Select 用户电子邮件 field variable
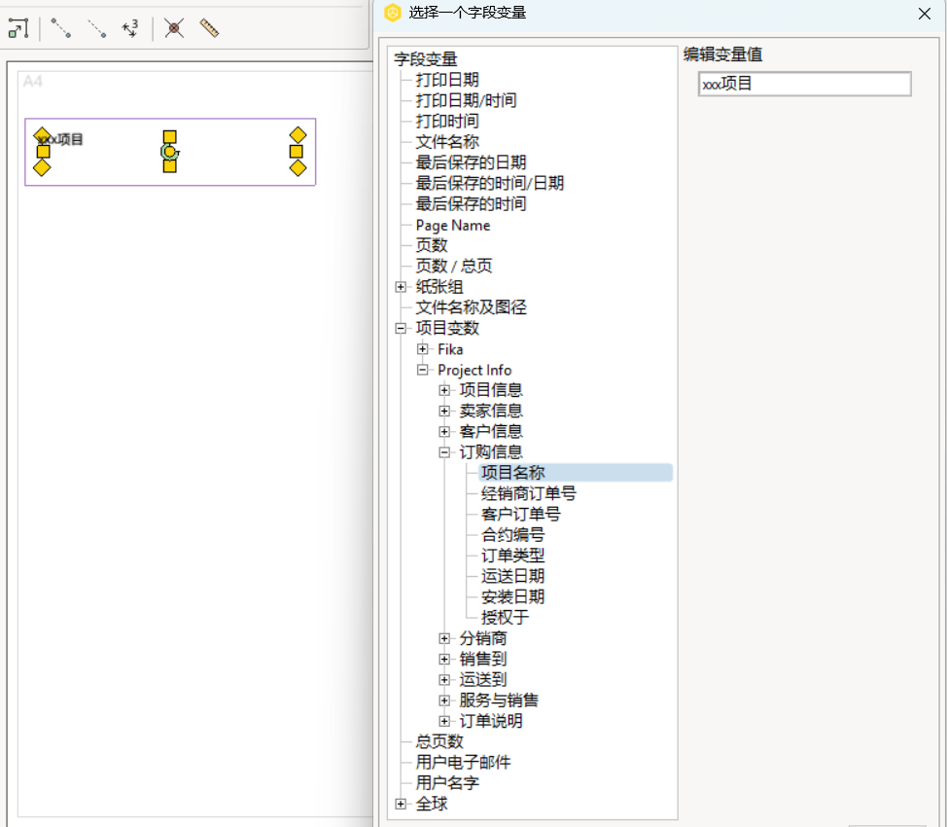Screen dimensions: 947x827 [x=463, y=762]
